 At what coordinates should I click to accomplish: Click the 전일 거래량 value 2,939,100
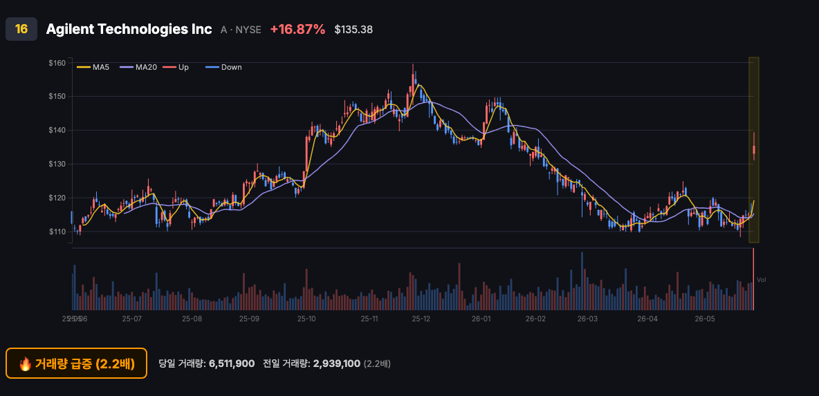(x=336, y=364)
